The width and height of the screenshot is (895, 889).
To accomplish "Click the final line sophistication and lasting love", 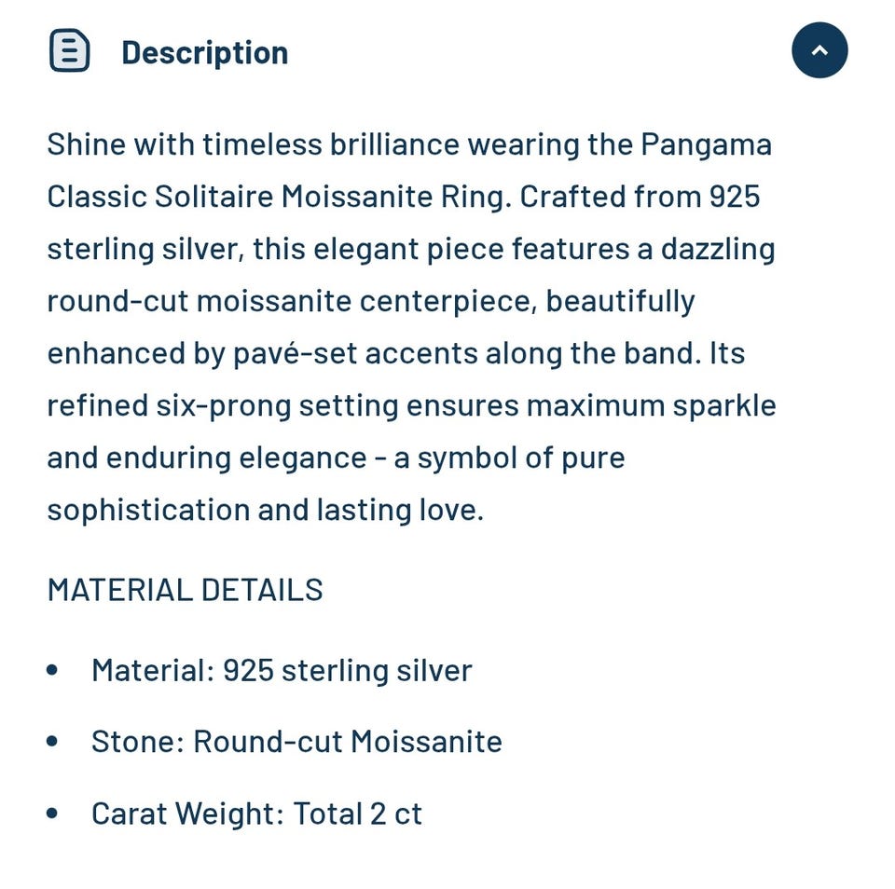I will pos(266,510).
